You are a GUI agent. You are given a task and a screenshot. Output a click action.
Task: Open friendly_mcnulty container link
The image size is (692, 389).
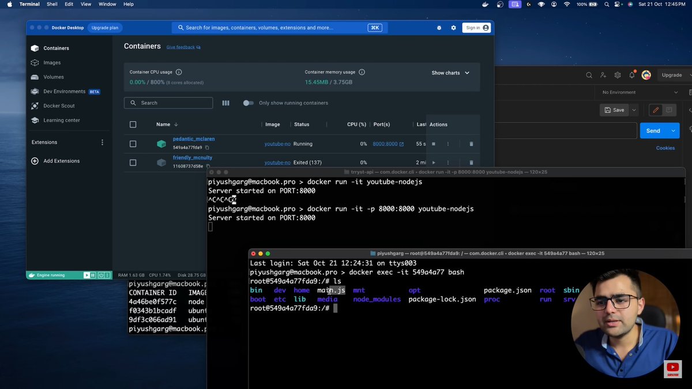click(193, 157)
